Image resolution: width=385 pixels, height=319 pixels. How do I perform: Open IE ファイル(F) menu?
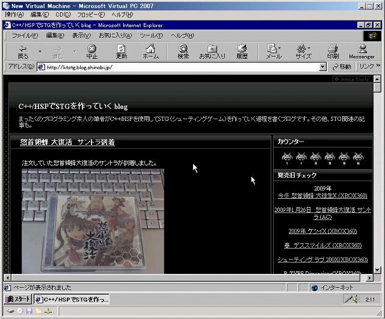(x=25, y=36)
